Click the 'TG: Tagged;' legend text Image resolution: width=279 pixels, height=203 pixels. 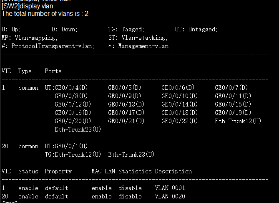[126, 29]
